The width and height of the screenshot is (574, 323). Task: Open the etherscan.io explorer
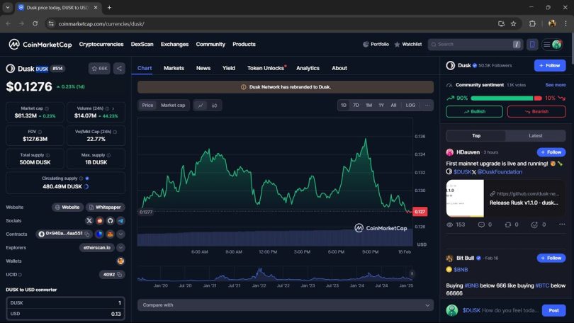96,248
